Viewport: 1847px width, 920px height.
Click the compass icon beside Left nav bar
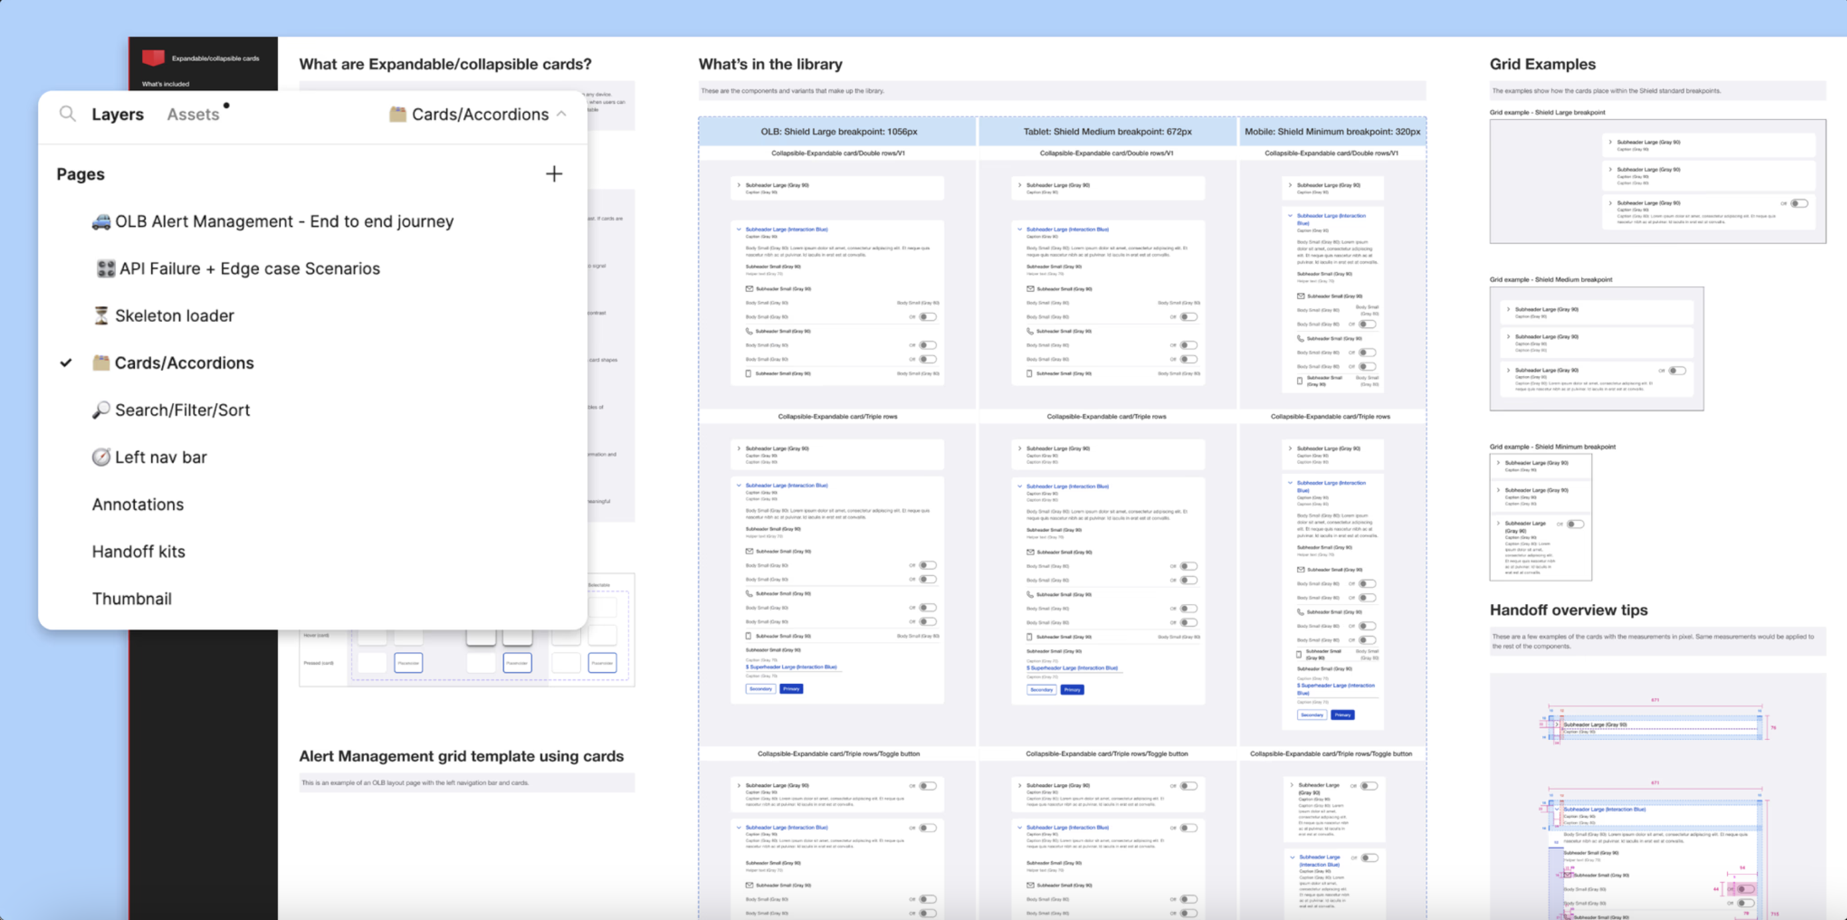[101, 457]
